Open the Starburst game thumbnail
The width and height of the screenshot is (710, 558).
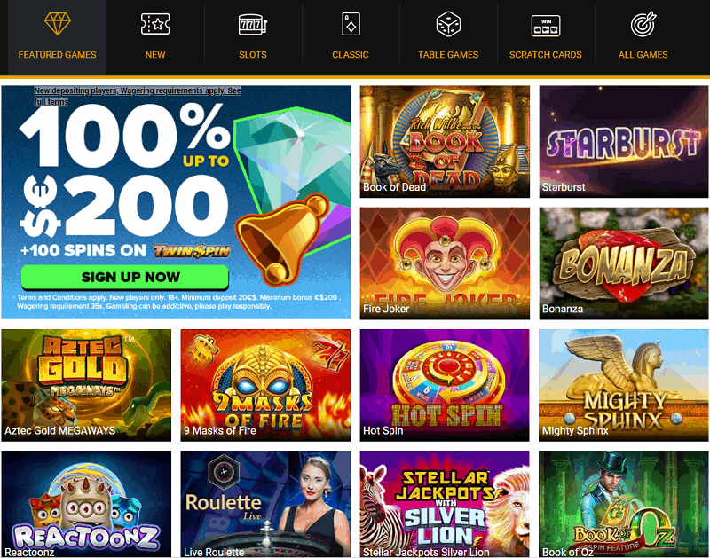click(624, 142)
